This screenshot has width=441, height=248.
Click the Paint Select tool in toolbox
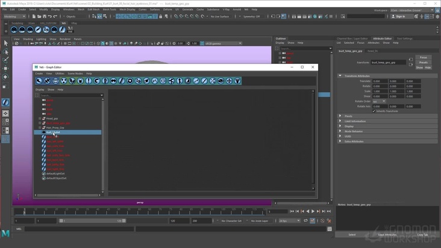coord(5,60)
